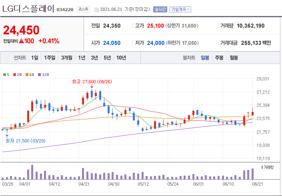This screenshot has width=282, height=196.
Task: Click the 실시간 real-time button
Action: click(x=160, y=9)
